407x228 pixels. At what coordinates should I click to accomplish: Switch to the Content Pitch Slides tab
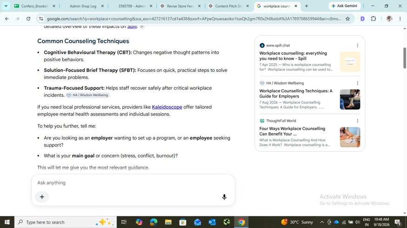(x=228, y=6)
